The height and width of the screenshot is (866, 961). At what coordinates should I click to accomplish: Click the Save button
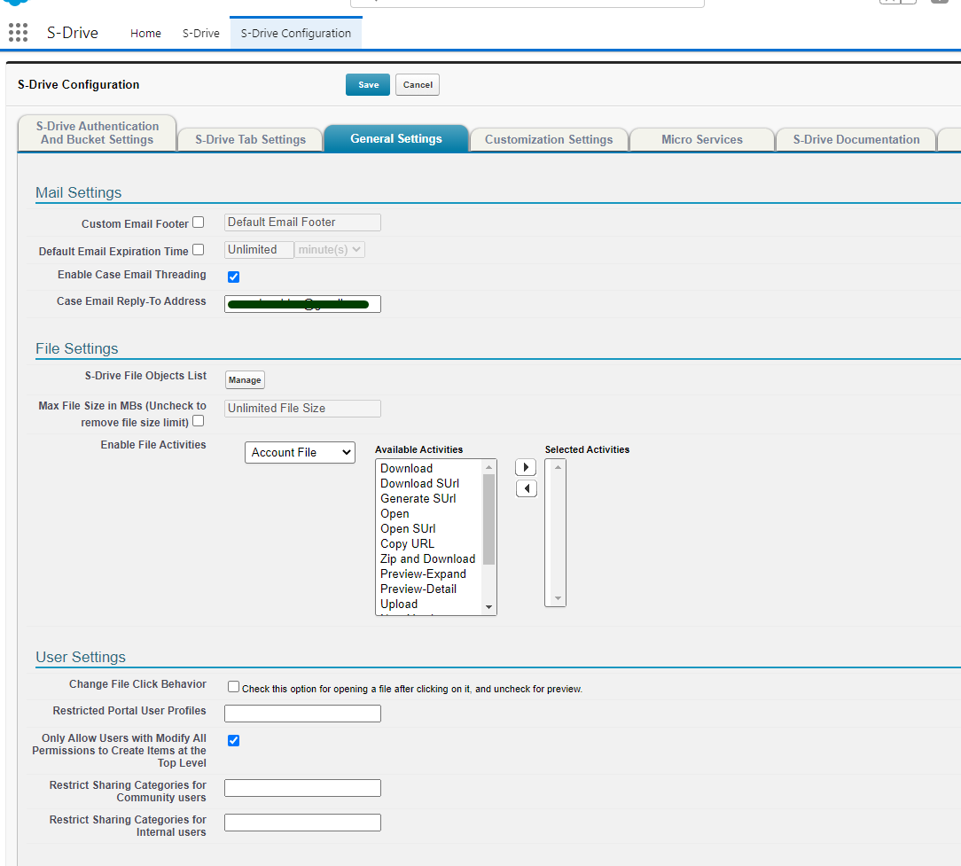[x=368, y=85]
